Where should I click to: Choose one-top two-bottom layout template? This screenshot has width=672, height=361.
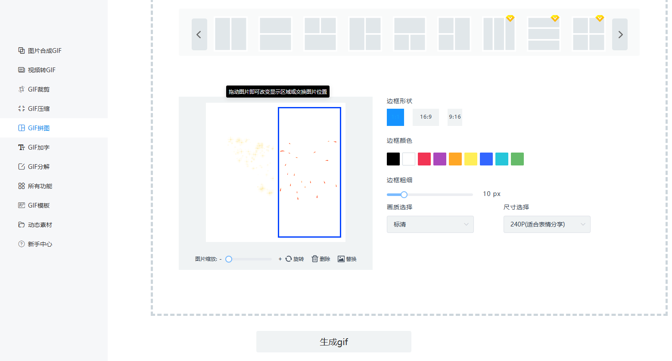point(410,34)
